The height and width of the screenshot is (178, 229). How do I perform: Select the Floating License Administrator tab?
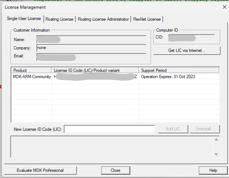(x=103, y=19)
